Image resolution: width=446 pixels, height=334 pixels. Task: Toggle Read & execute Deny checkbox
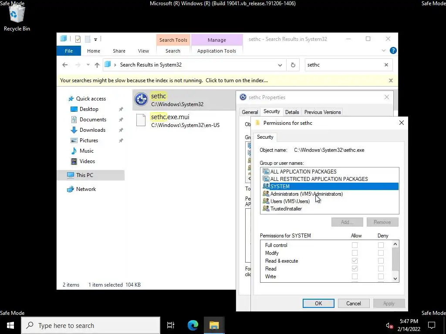pos(381,261)
